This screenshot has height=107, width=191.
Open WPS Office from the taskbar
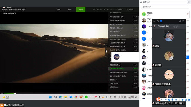(81, 97)
